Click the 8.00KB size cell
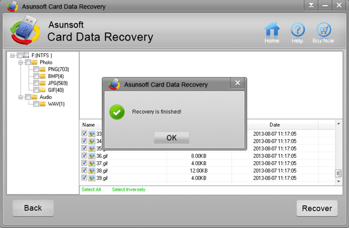This screenshot has width=349, height=228. 199,156
